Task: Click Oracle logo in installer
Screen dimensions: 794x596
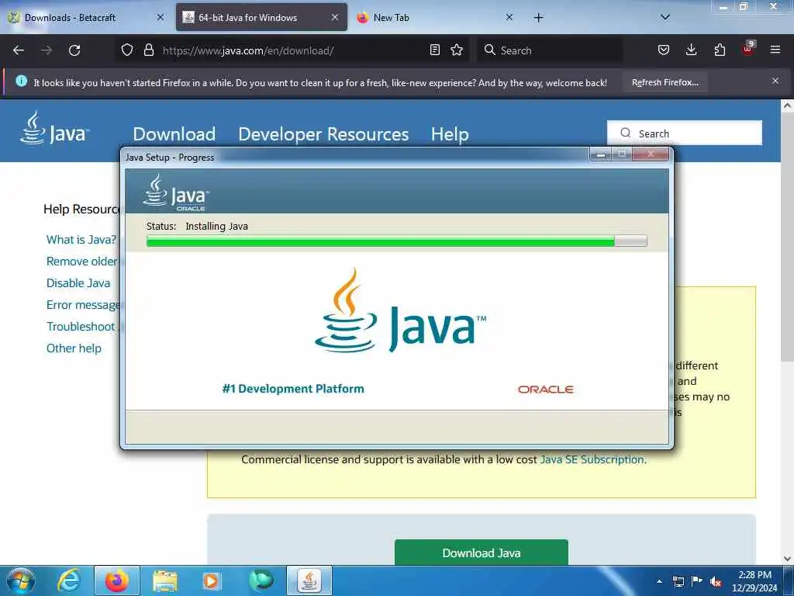Action: coord(545,390)
